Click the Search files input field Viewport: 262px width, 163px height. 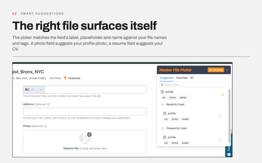point(194,85)
